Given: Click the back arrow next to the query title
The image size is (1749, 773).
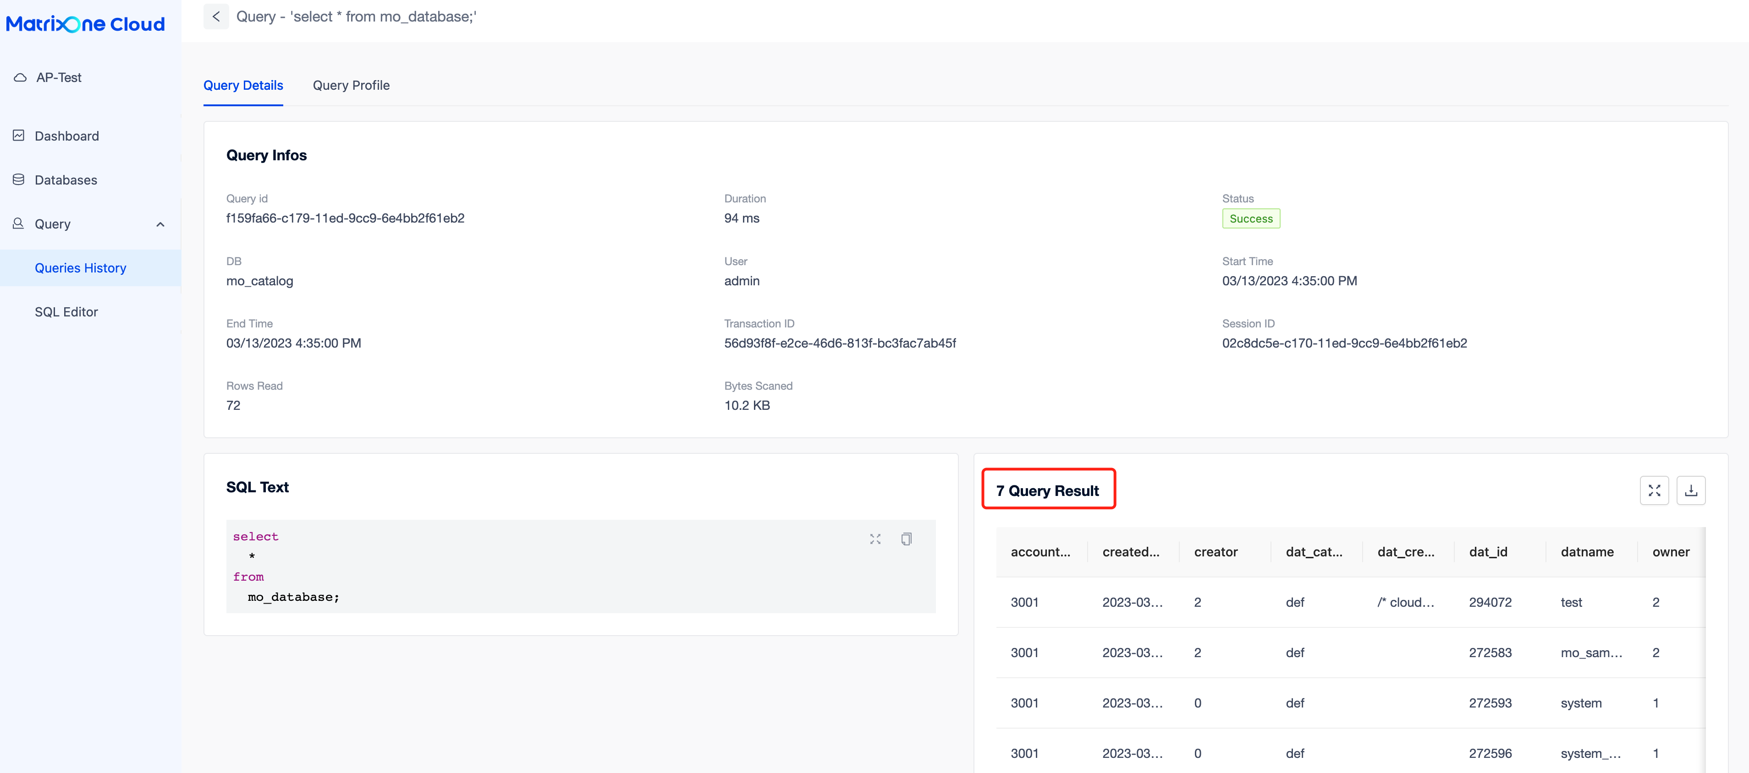Looking at the screenshot, I should click(x=216, y=16).
